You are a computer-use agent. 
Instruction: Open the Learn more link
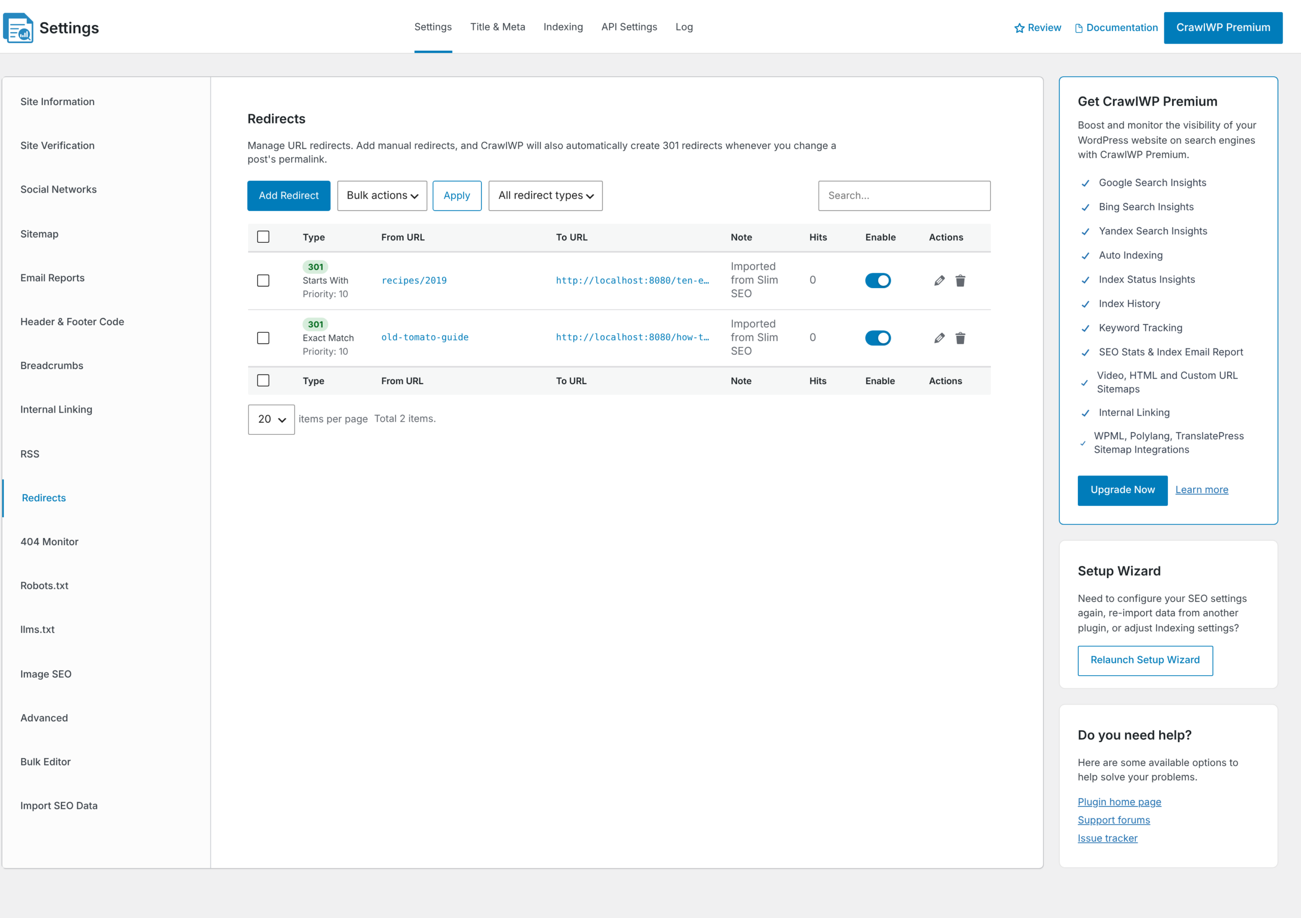coord(1201,490)
